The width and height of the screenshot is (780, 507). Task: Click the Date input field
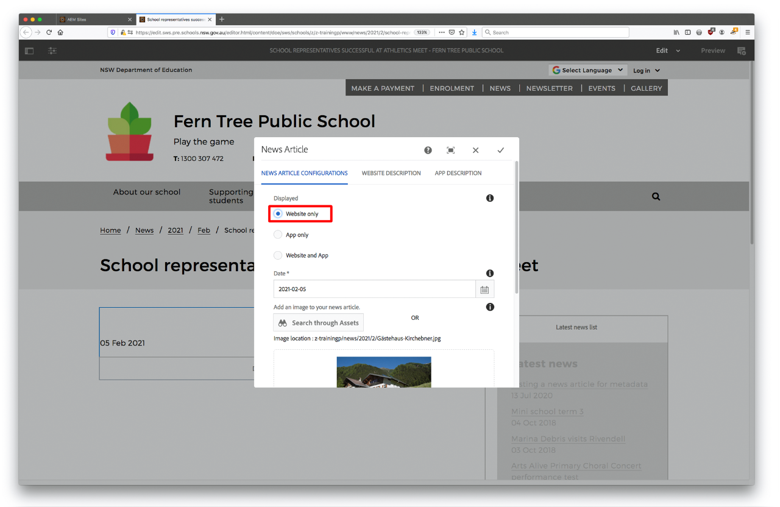click(x=374, y=289)
